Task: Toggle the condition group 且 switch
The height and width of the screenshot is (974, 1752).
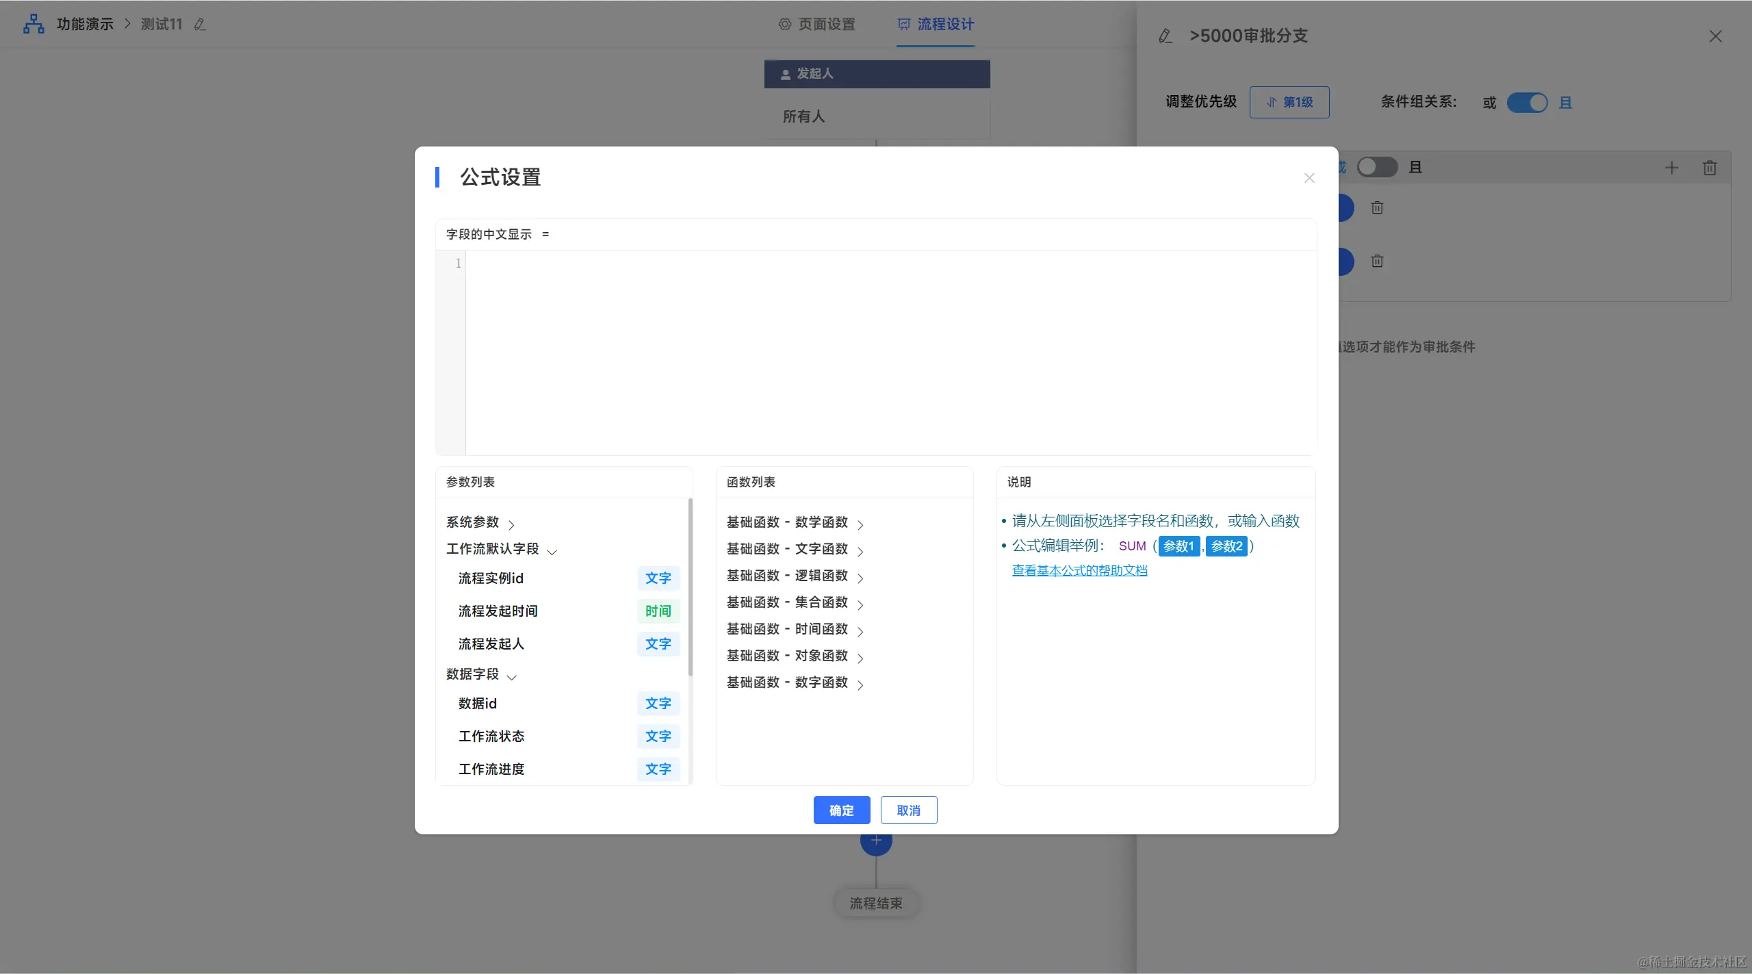Action: click(1377, 167)
